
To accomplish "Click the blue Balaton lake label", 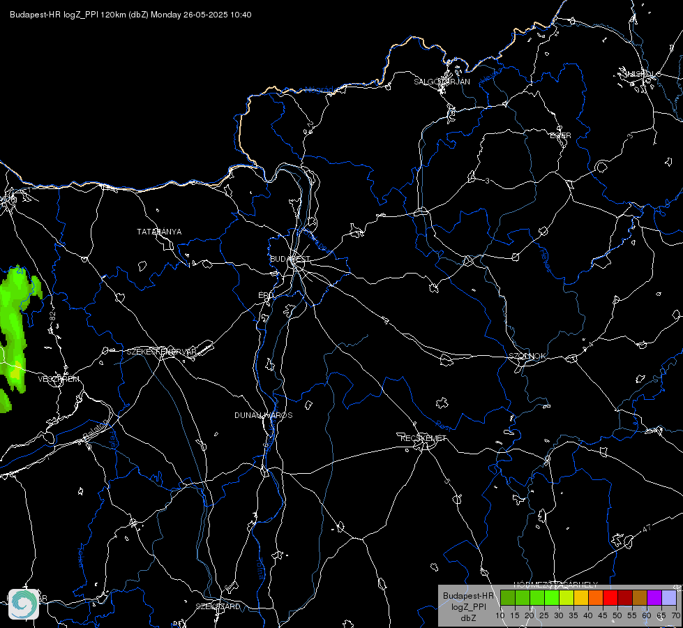I will [94, 430].
